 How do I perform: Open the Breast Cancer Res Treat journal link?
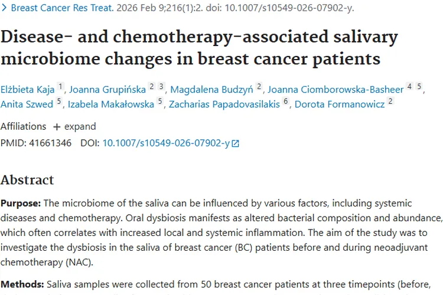click(58, 8)
